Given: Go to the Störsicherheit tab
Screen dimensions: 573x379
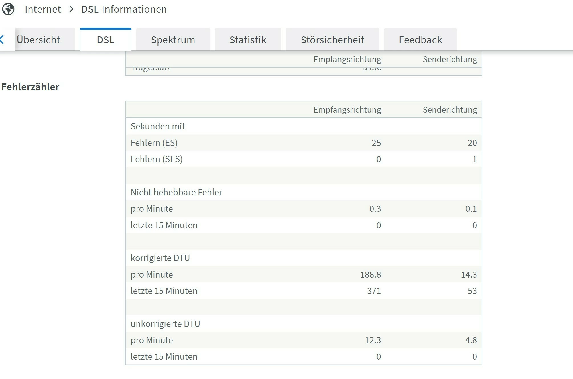Looking at the screenshot, I should click(332, 40).
